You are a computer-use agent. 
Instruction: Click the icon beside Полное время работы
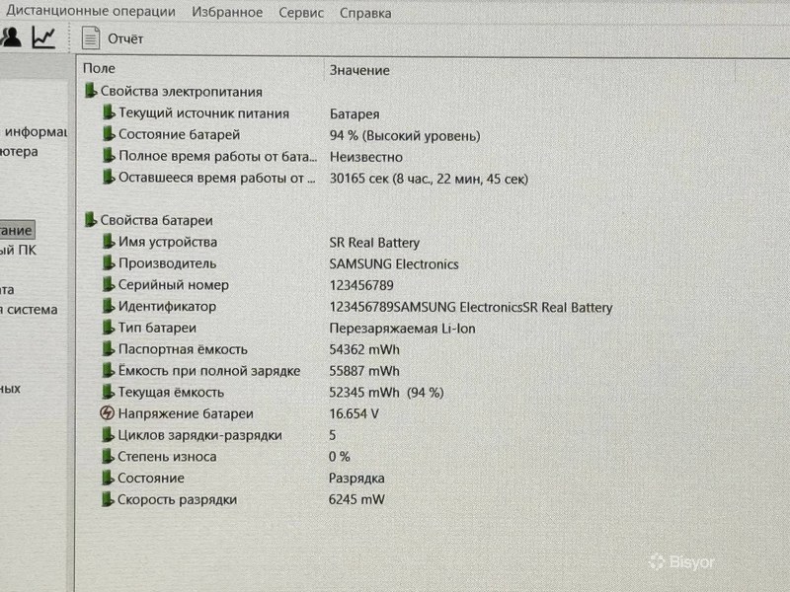[109, 156]
